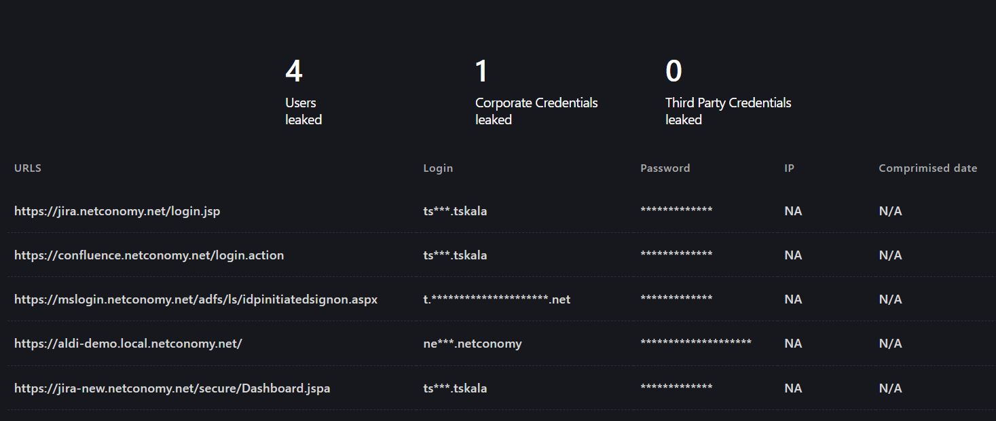This screenshot has height=421, width=996.
Task: Select login ts***.tskala in jira login.jsp row
Action: [x=455, y=211]
